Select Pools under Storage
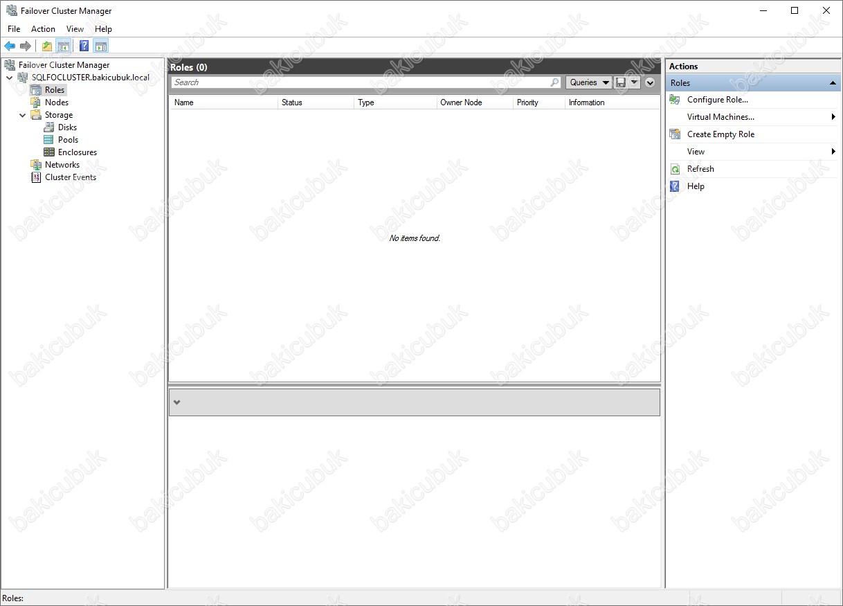 click(68, 140)
